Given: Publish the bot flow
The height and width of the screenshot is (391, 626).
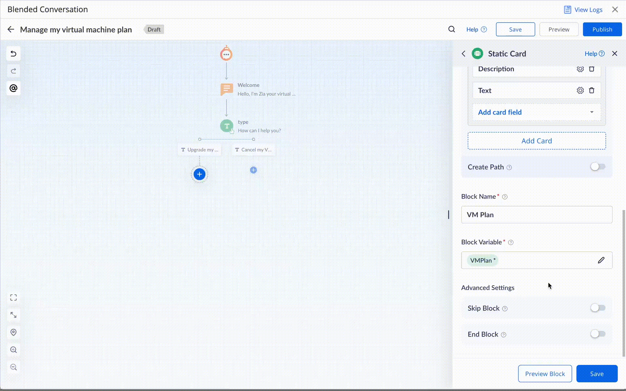Looking at the screenshot, I should tap(602, 29).
